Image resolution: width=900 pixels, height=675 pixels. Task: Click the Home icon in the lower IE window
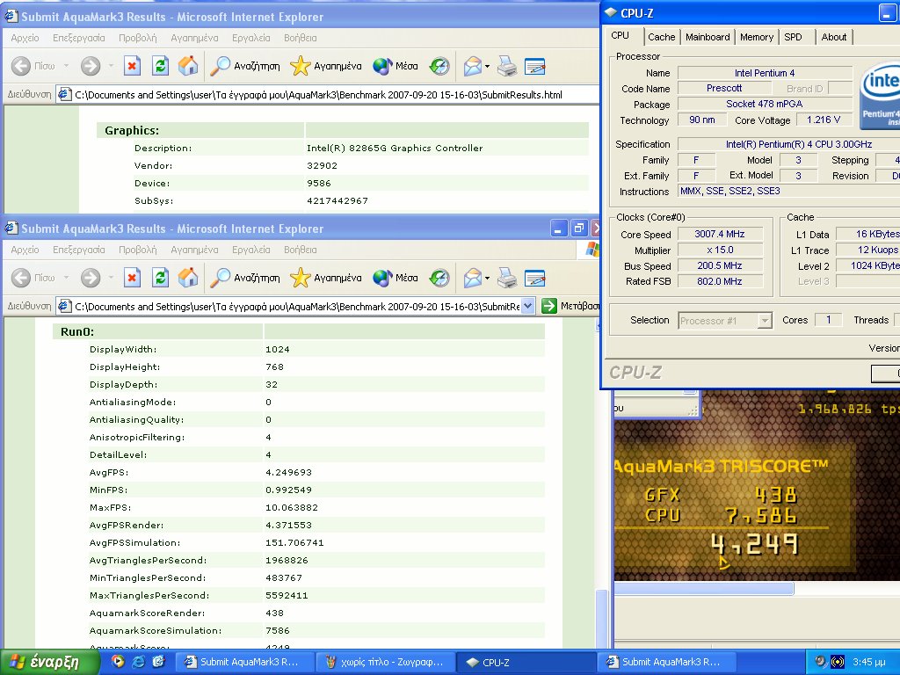[x=188, y=278]
